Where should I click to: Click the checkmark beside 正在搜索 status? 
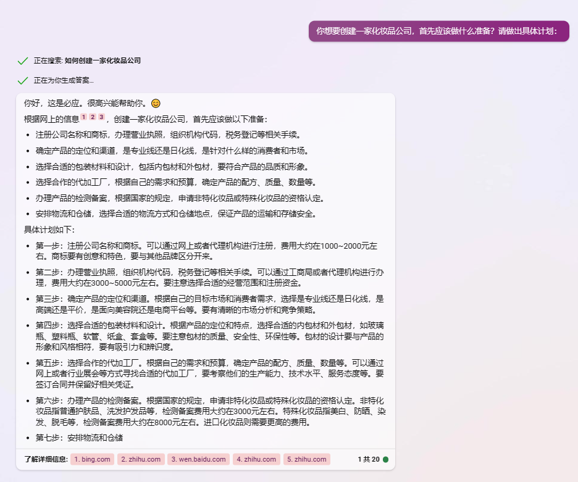(23, 61)
